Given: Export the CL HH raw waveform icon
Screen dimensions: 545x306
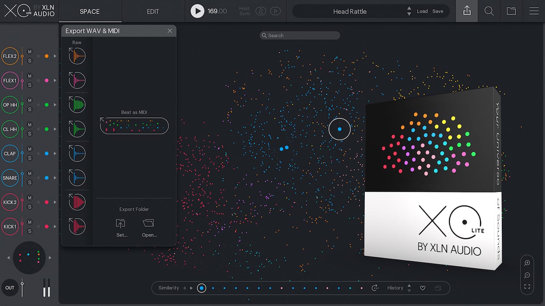Looking at the screenshot, I should click(x=77, y=129).
